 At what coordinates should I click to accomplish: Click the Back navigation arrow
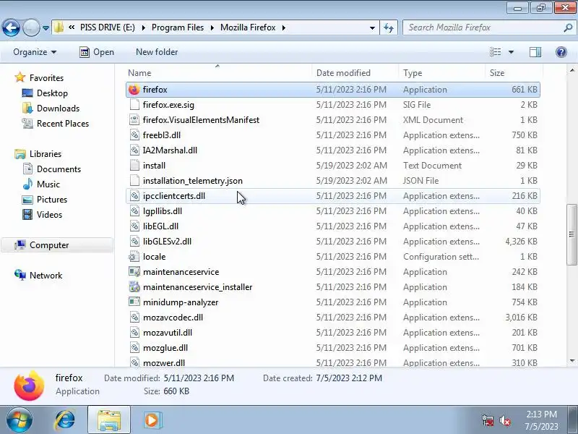click(11, 27)
